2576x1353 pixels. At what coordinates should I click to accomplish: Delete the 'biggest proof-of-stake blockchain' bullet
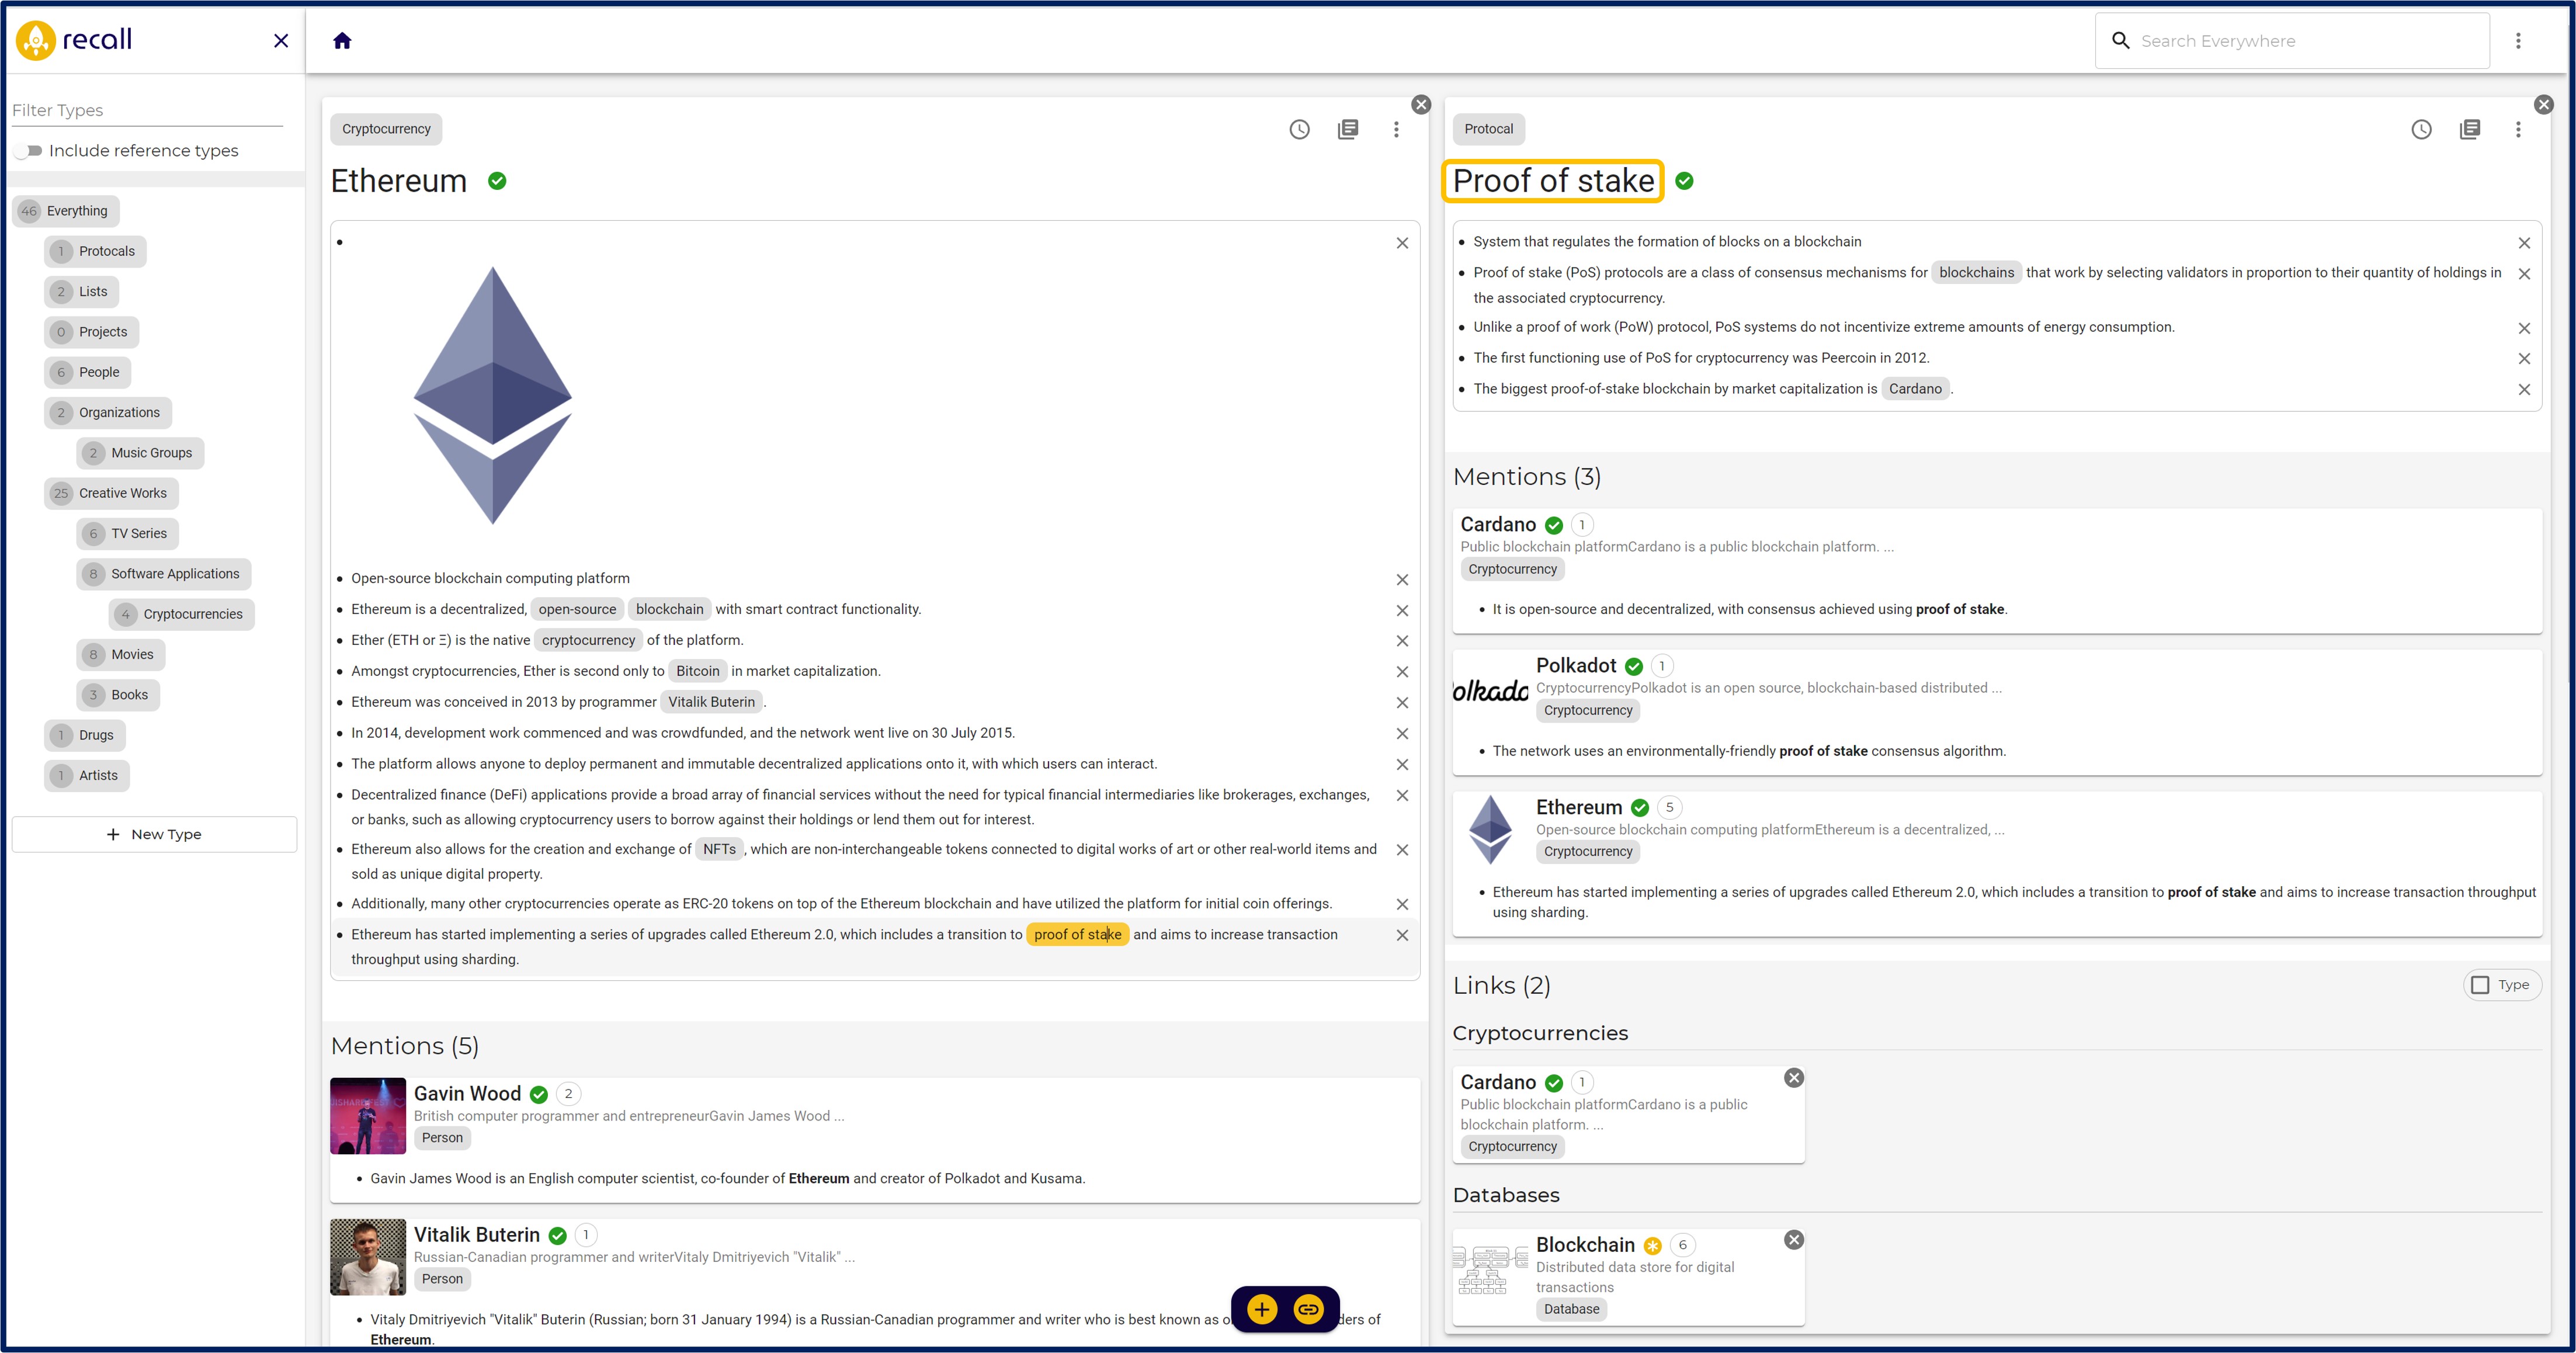coord(2524,390)
